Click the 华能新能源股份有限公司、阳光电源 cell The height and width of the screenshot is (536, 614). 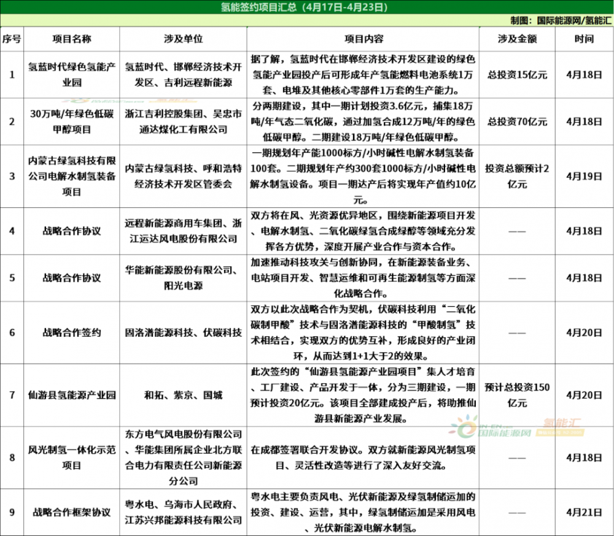pos(184,278)
